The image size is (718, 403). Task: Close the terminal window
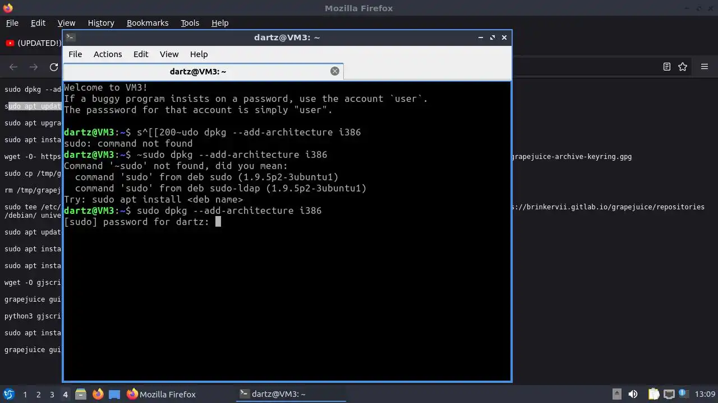pos(504,38)
